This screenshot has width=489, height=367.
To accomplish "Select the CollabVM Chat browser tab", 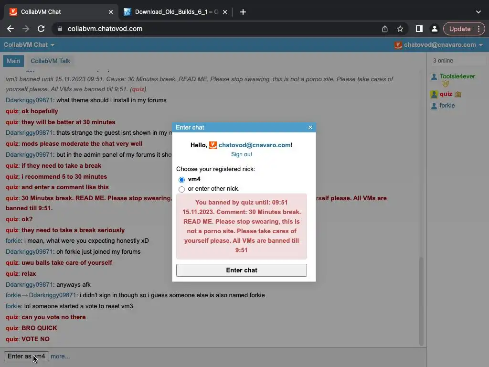I will pos(61,12).
